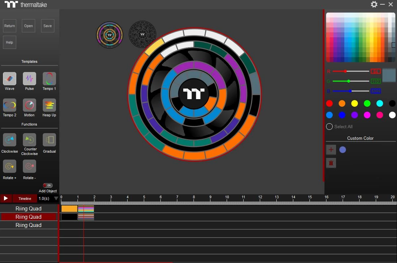397x263 pixels.
Task: Pick the yellow preset color swatch
Action: click(355, 103)
